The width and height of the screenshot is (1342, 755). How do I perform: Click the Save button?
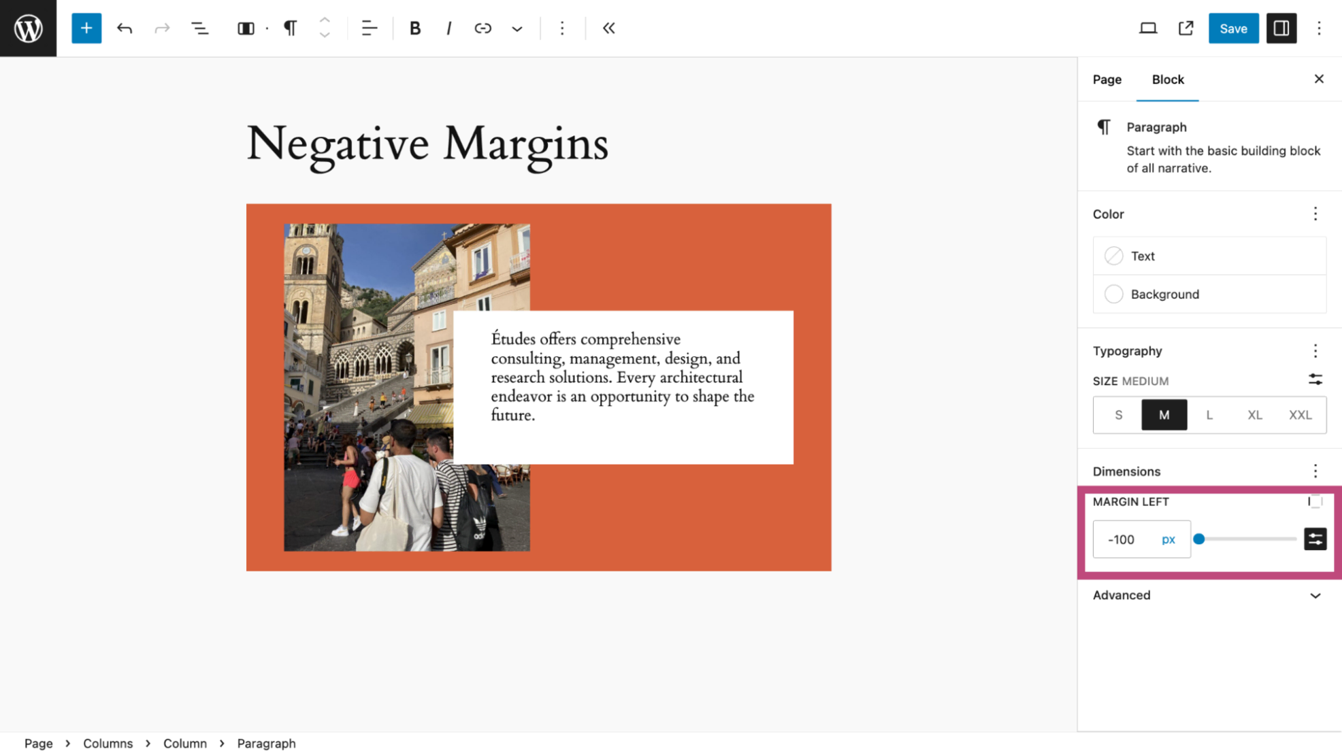(x=1233, y=28)
